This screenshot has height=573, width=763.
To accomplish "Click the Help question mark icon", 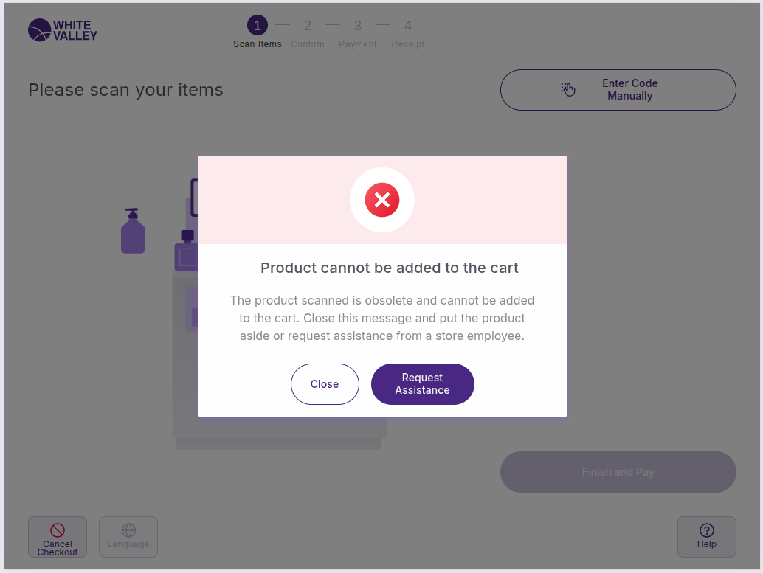I will (x=706, y=530).
